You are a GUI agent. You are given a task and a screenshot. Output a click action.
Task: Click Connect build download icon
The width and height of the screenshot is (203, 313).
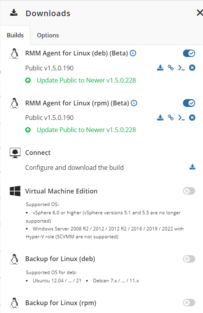(192, 167)
